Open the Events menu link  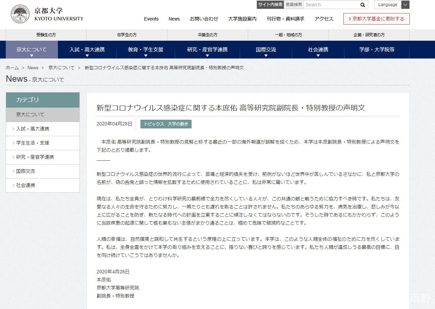pos(151,19)
